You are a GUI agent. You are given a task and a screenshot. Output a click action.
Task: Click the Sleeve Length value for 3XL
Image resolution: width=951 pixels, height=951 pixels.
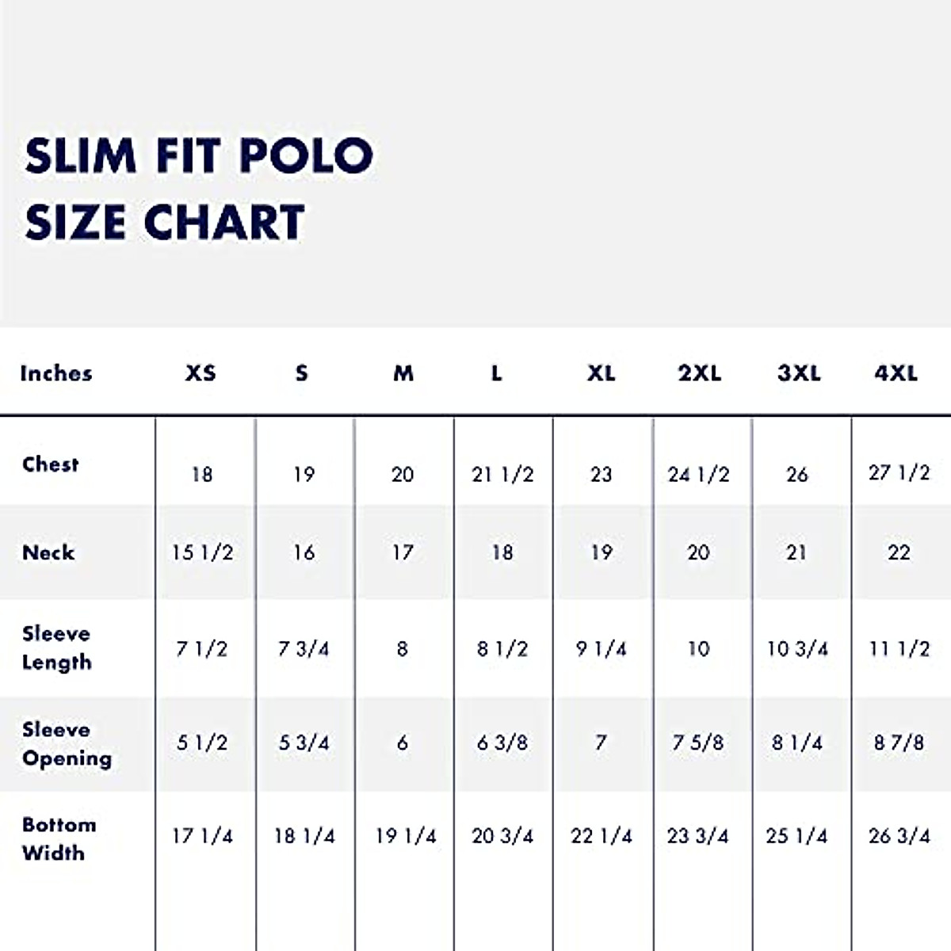tap(797, 649)
